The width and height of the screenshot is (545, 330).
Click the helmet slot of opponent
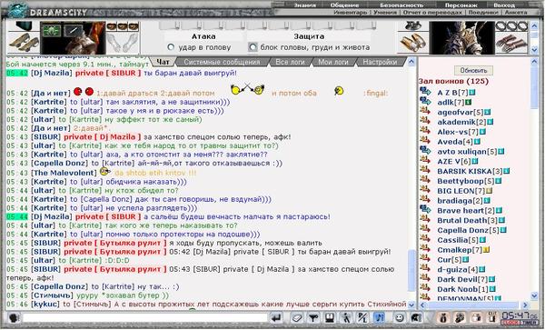click(x=413, y=26)
